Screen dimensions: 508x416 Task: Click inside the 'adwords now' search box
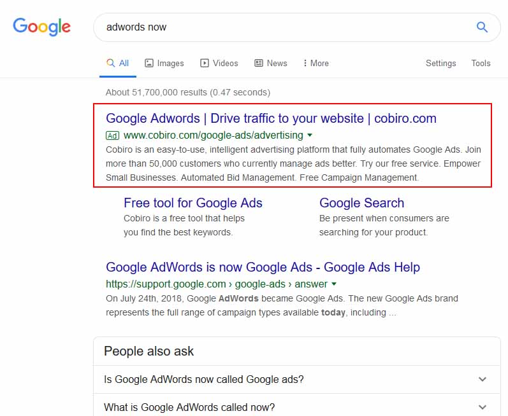(x=285, y=27)
